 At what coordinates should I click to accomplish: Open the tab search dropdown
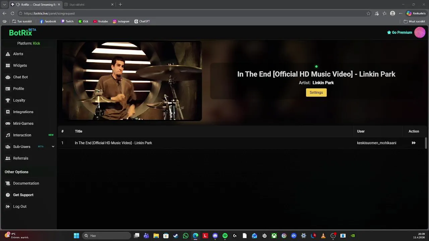4,5
